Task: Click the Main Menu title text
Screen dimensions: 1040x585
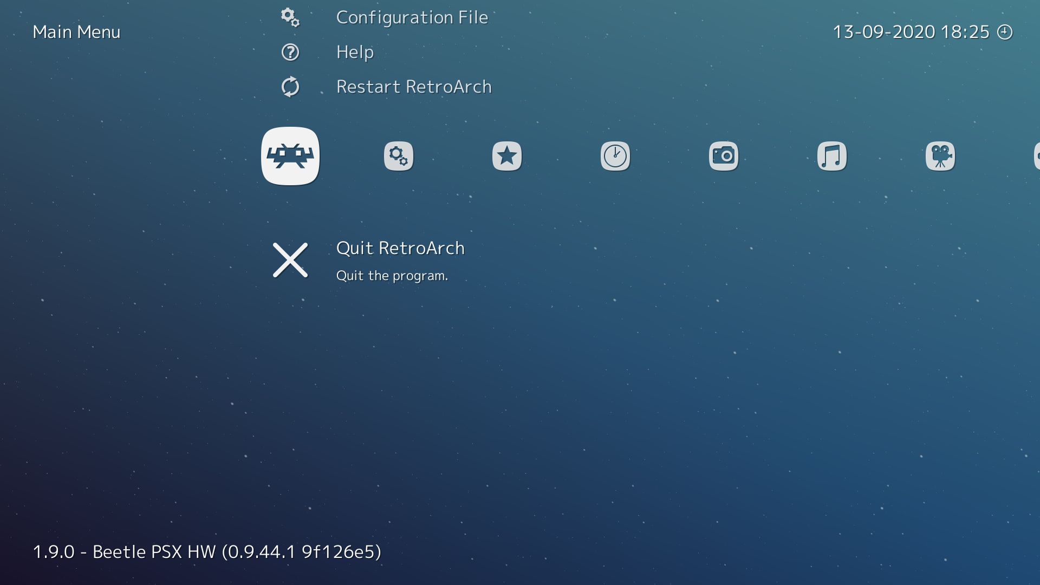Action: tap(76, 32)
